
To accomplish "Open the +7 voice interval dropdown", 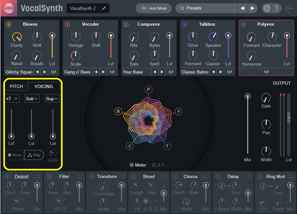I will (12, 98).
